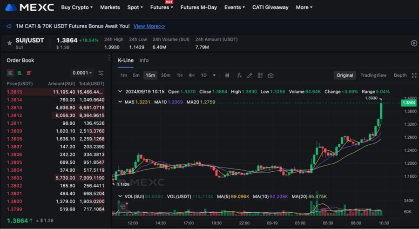Click the Amount(SUI) column header
Screen dimensions: 419x229
[x=61, y=84]
